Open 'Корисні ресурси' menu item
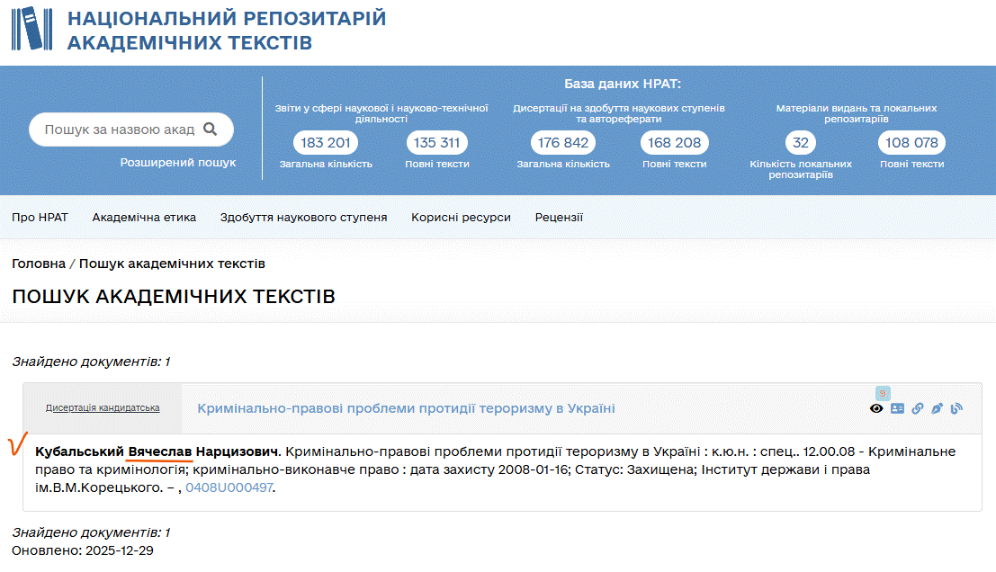Viewport: 996px width, 572px height. (x=461, y=218)
